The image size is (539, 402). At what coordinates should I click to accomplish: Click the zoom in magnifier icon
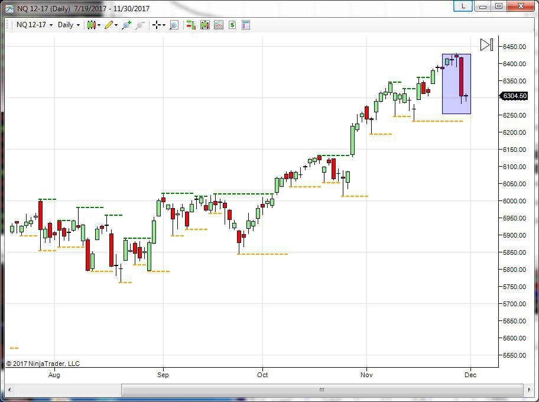pyautogui.click(x=126, y=25)
